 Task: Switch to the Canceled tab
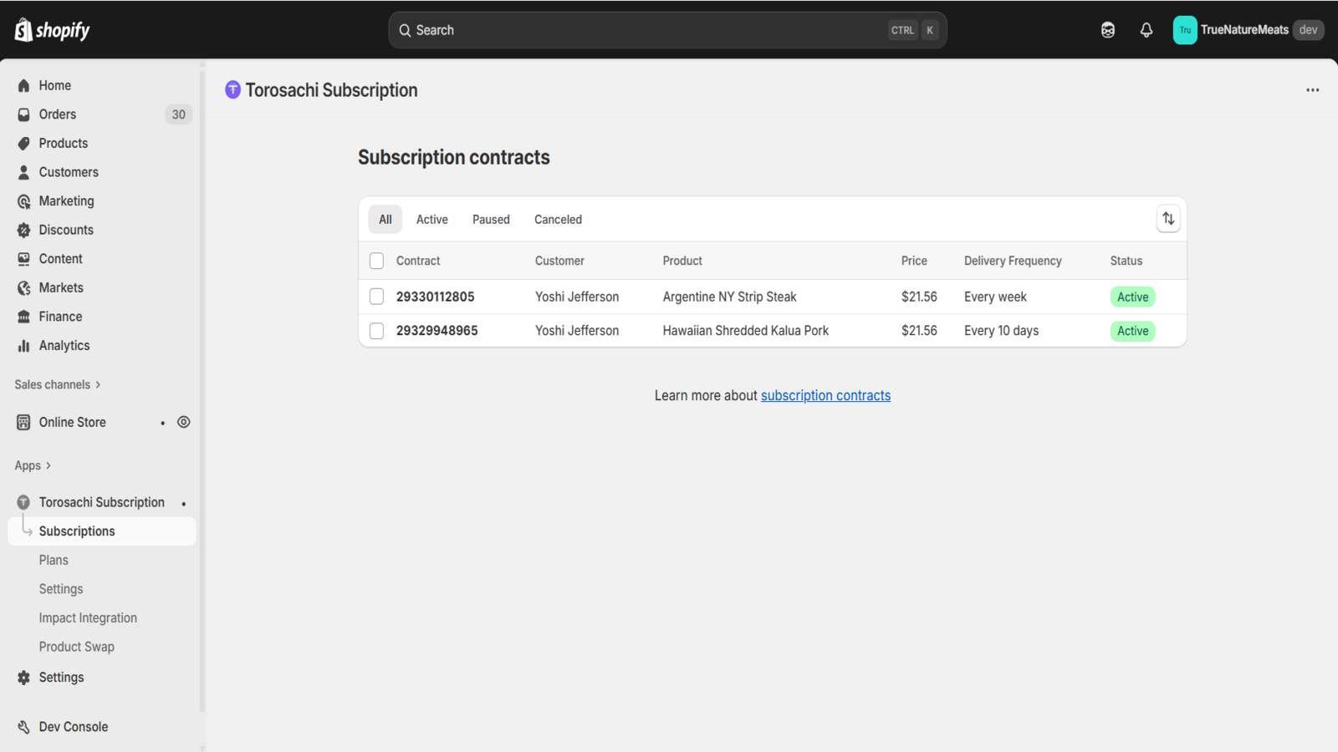[x=558, y=219]
